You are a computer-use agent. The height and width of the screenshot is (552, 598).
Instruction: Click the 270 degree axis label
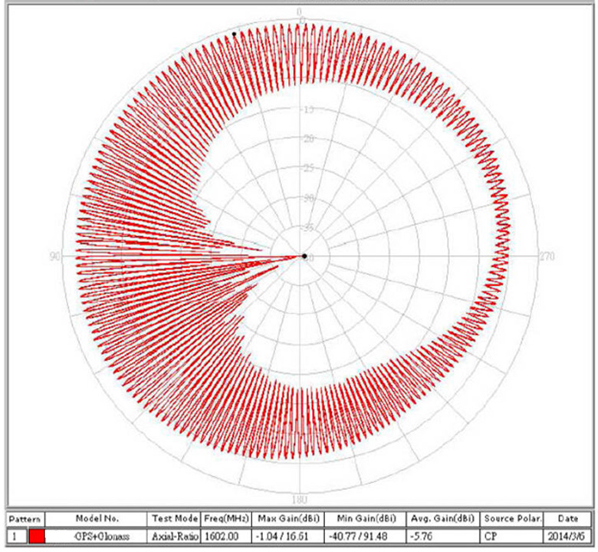(547, 256)
